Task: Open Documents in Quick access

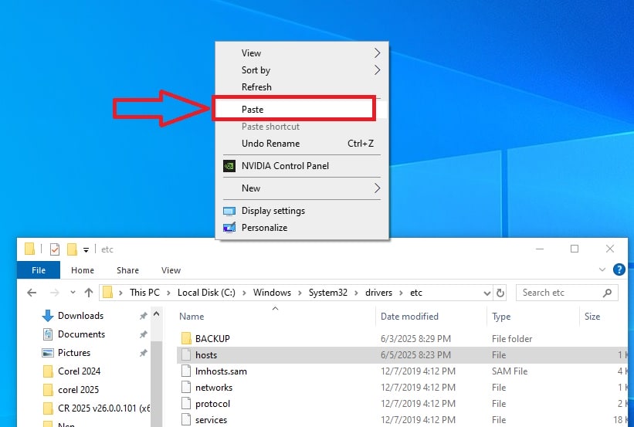Action: point(81,334)
